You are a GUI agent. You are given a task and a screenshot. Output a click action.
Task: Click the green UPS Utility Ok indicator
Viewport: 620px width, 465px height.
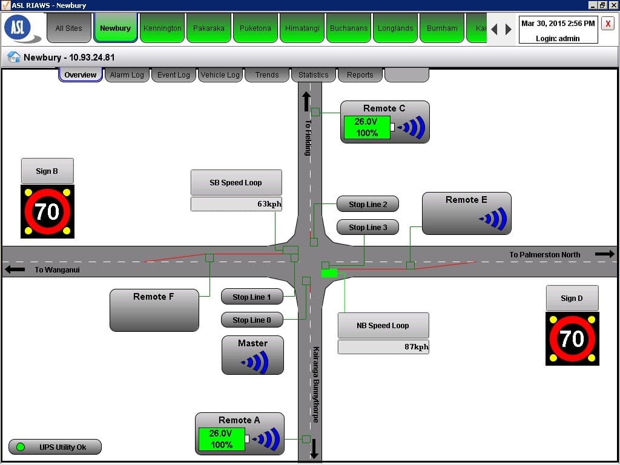click(21, 447)
